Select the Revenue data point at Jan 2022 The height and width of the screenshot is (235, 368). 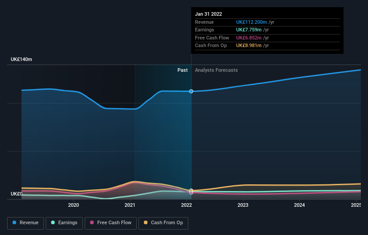[x=191, y=91]
